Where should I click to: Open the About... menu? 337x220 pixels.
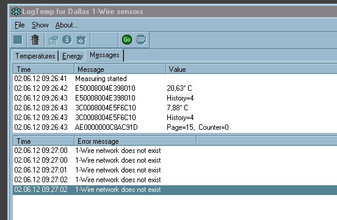(67, 25)
